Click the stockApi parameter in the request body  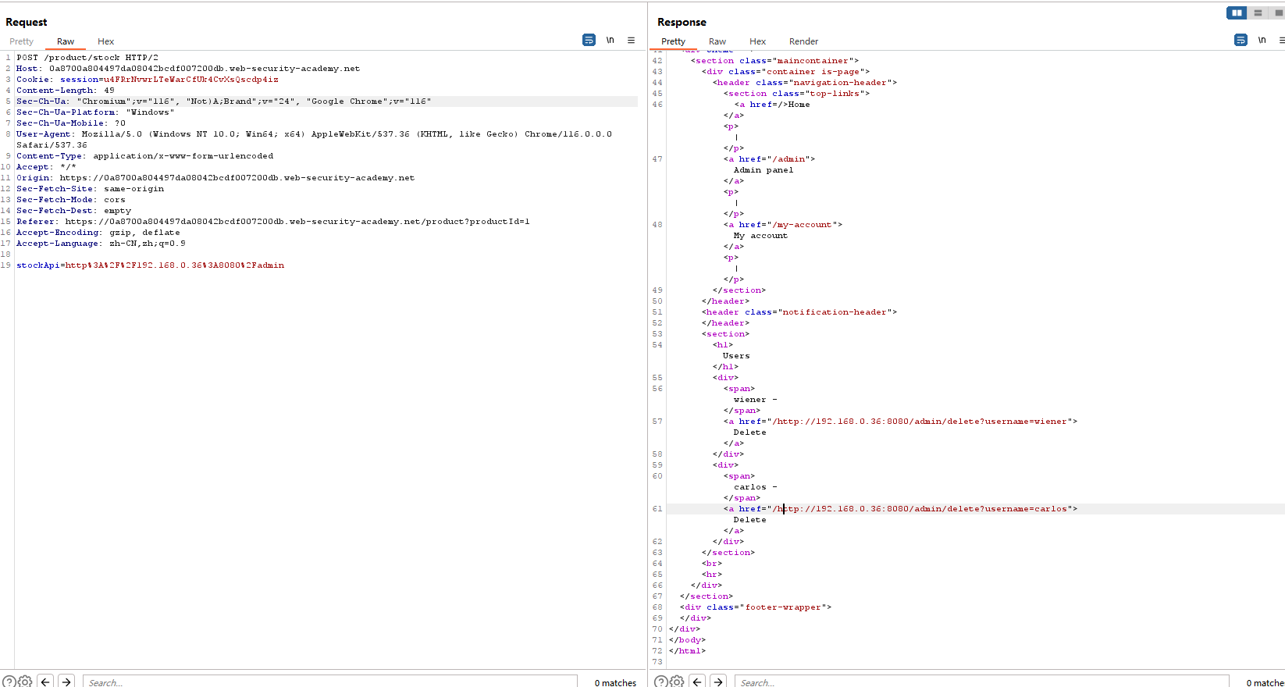coord(151,265)
